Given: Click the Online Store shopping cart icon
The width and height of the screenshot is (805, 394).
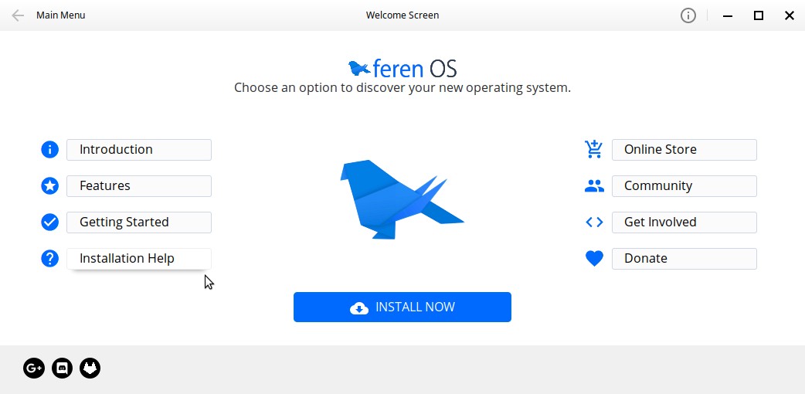Looking at the screenshot, I should tap(593, 149).
